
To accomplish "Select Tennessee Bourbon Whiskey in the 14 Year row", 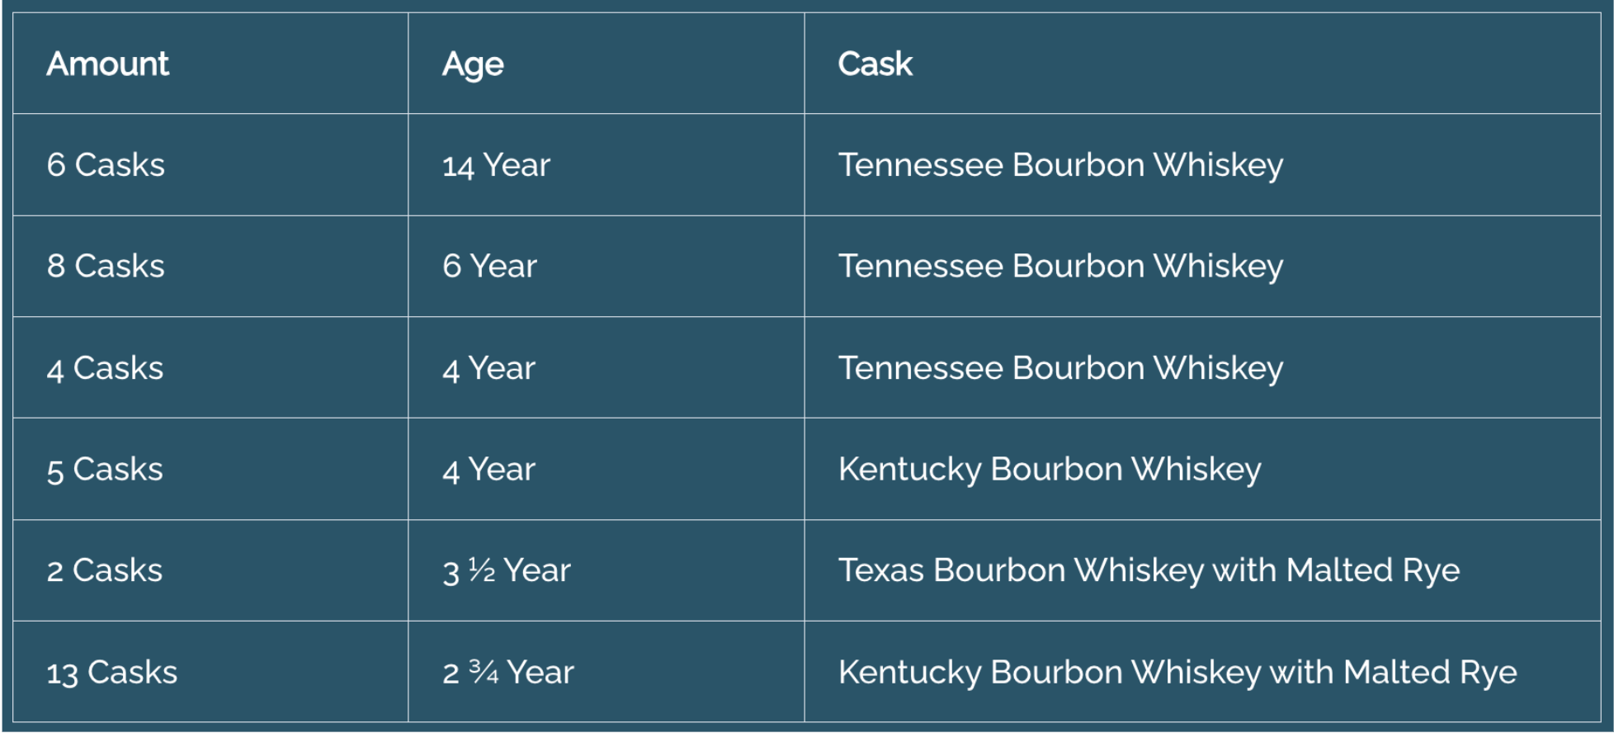I will tap(1060, 165).
